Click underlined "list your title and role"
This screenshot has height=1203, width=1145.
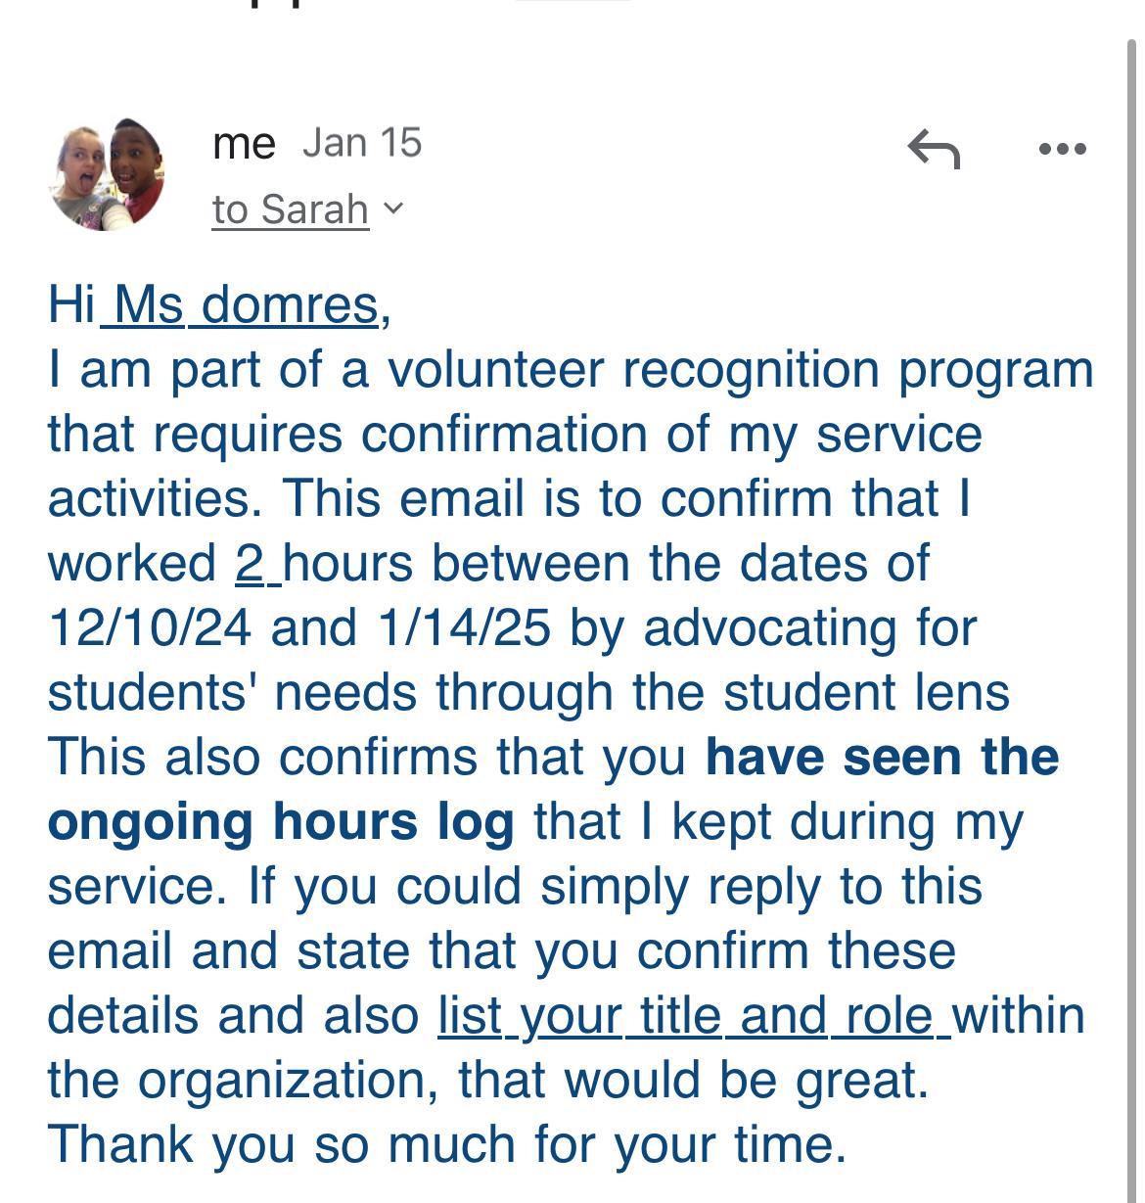click(693, 1015)
